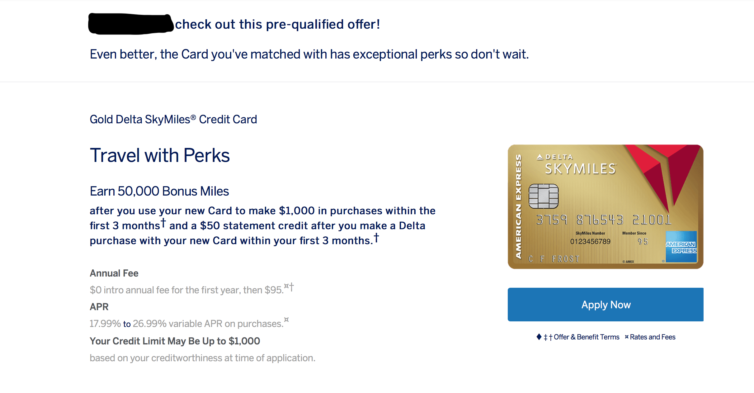Click the diamond symbol before Offer & Benefit Terms
The image size is (754, 393).
point(539,337)
